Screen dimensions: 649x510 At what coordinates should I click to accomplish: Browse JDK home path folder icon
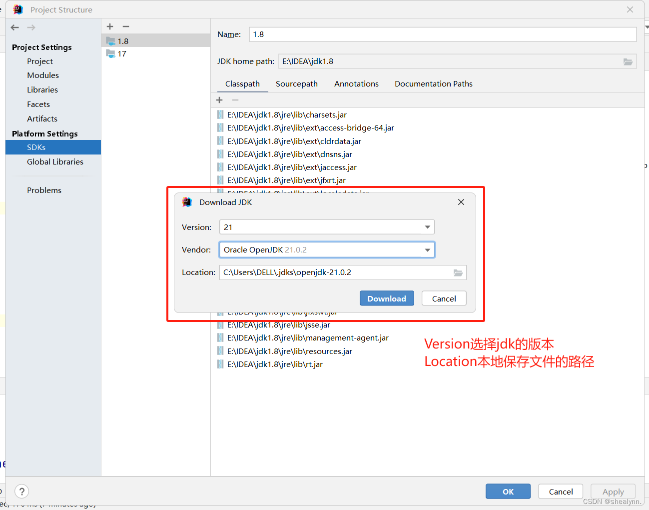[628, 61]
